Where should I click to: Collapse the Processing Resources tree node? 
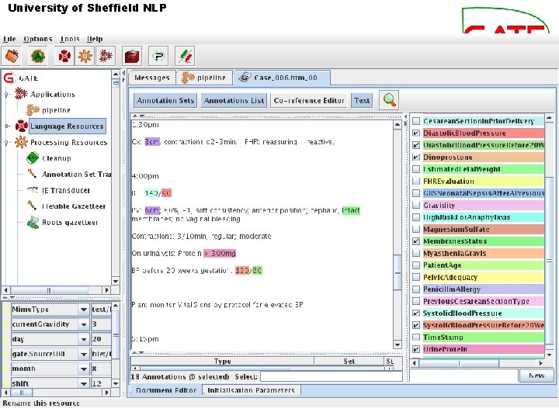coord(6,142)
